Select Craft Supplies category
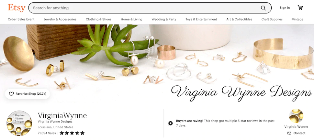 click(272, 19)
